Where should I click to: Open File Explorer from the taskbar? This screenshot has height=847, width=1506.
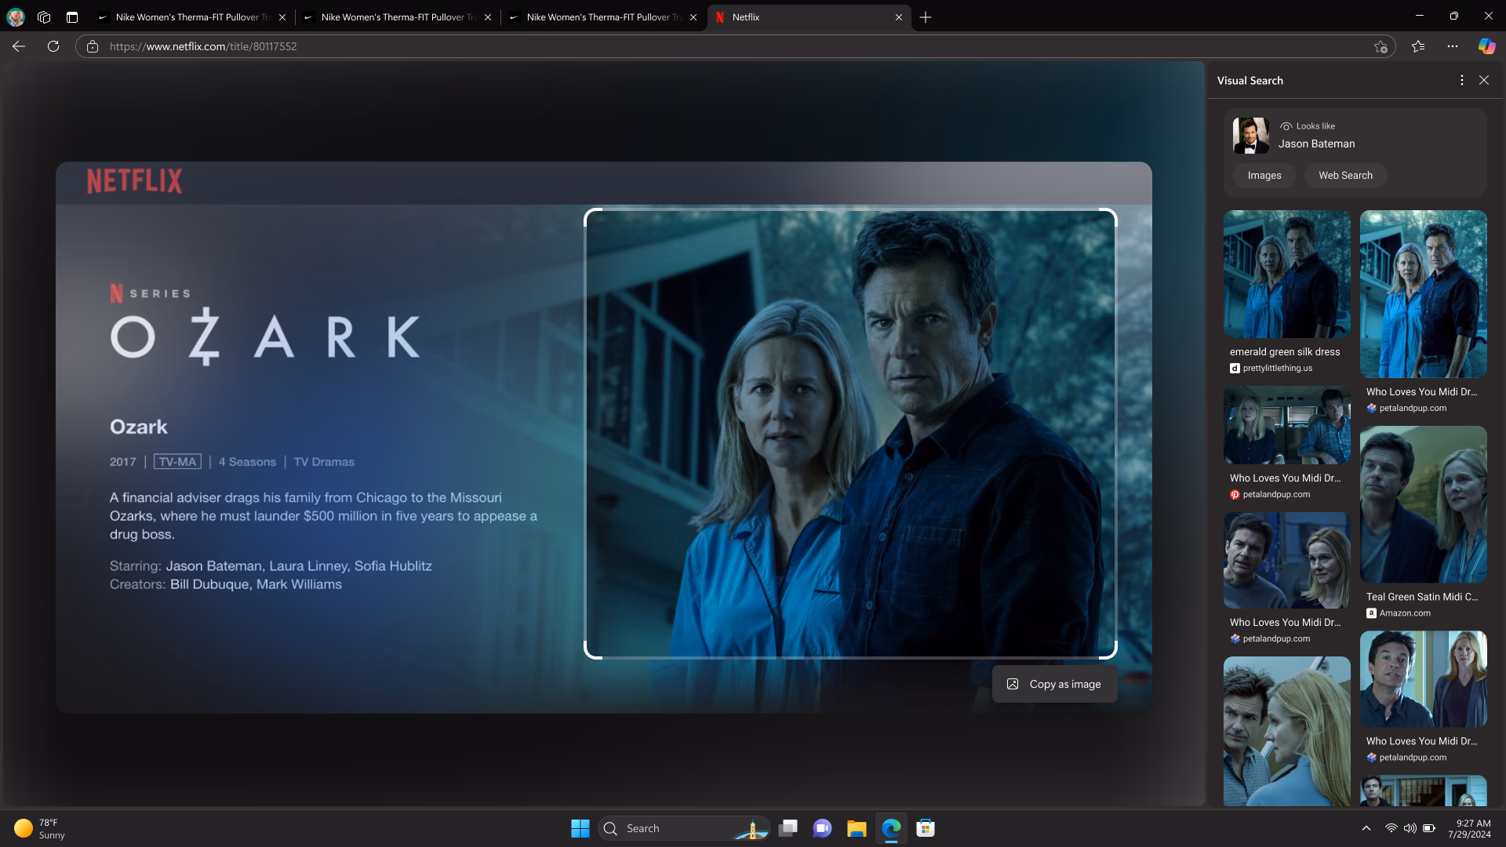[856, 828]
